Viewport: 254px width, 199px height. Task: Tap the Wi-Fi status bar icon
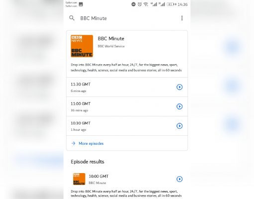146,4
